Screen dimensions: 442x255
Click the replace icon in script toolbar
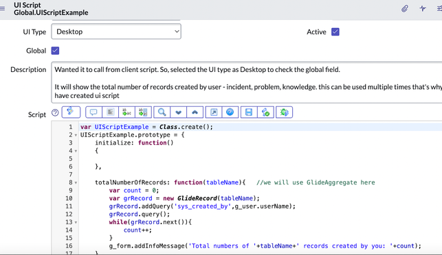(x=127, y=112)
